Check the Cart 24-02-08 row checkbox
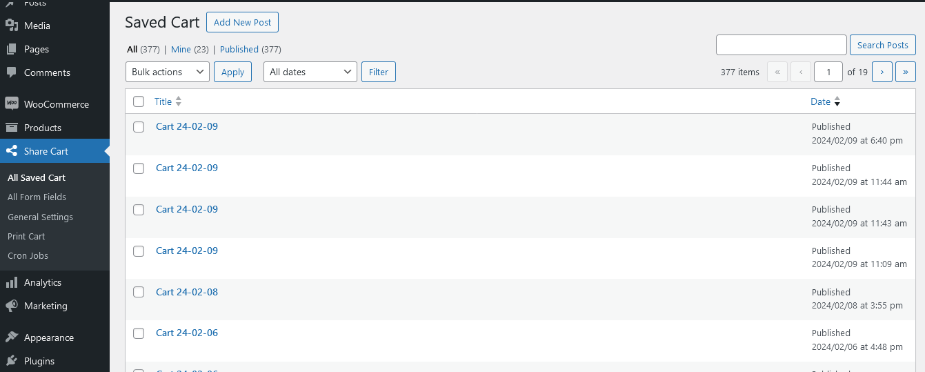This screenshot has width=925, height=372. pos(139,292)
